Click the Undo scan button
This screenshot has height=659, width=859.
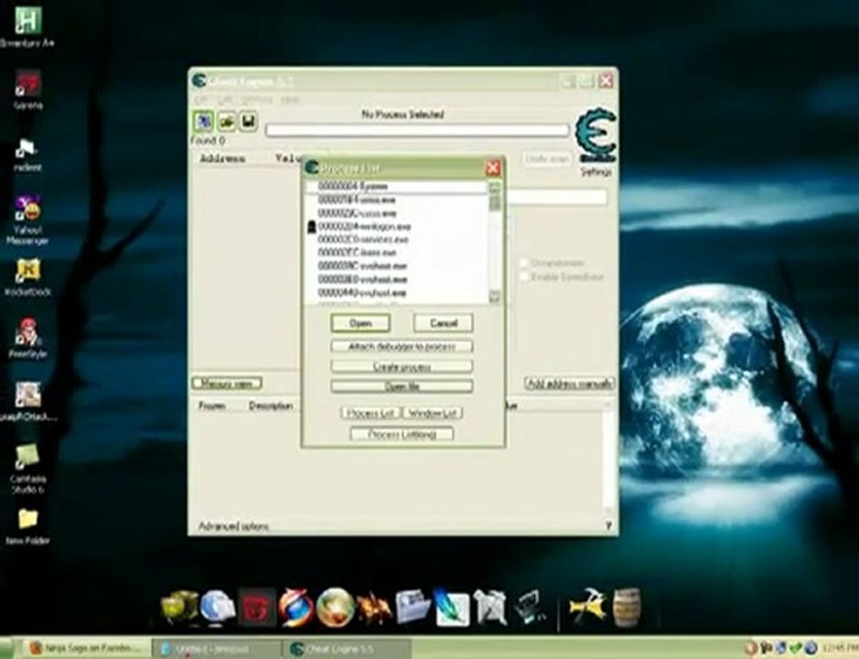click(547, 159)
